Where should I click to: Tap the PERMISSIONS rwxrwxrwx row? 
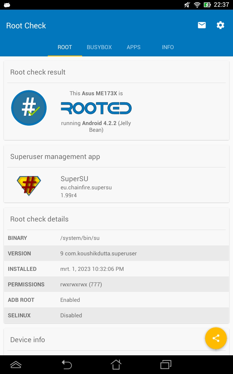[116, 284]
